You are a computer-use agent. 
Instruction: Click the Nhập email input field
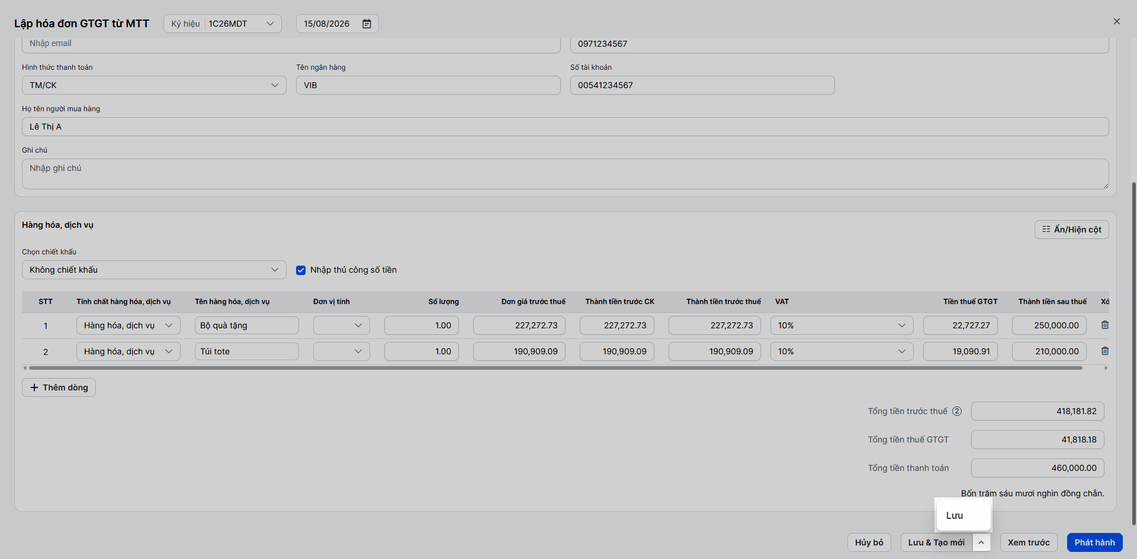tap(291, 44)
